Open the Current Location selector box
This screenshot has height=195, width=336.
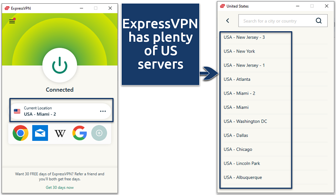point(54,111)
